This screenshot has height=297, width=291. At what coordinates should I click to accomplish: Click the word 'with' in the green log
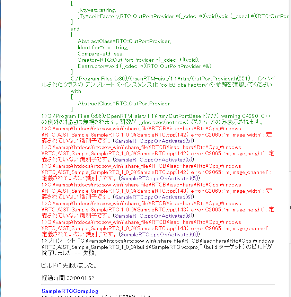76,91
